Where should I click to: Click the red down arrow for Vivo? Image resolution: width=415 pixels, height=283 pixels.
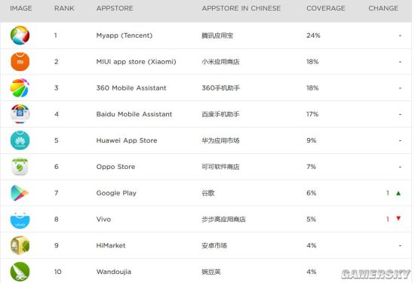[398, 219]
